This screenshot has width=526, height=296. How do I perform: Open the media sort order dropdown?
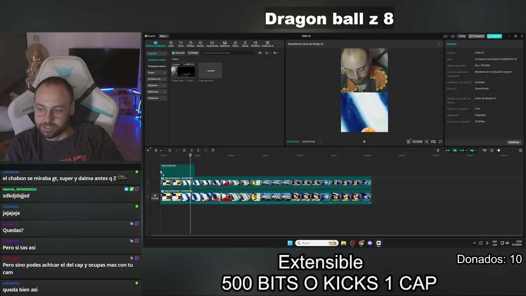tap(268, 53)
